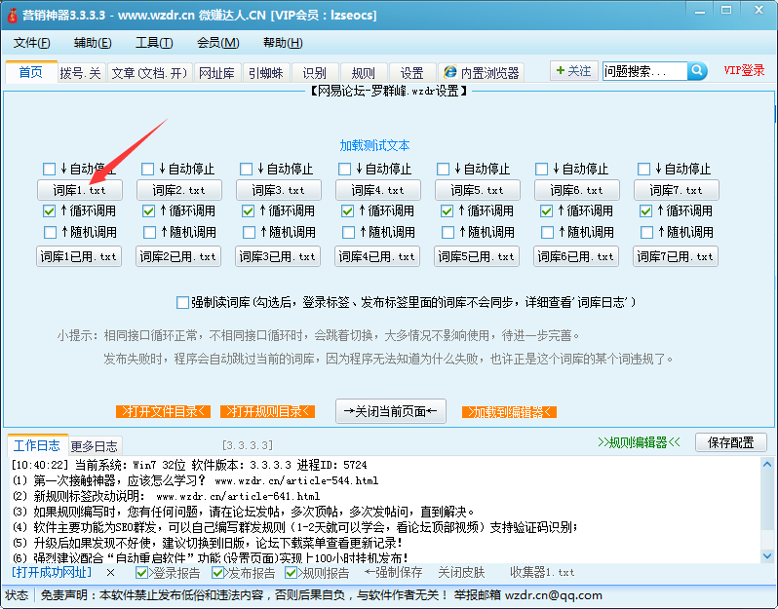Switch to the 网址库 tab

[x=216, y=73]
